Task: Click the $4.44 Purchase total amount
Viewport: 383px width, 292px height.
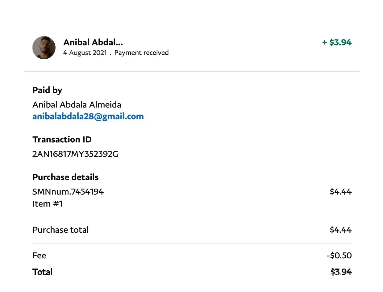Action: point(340,230)
